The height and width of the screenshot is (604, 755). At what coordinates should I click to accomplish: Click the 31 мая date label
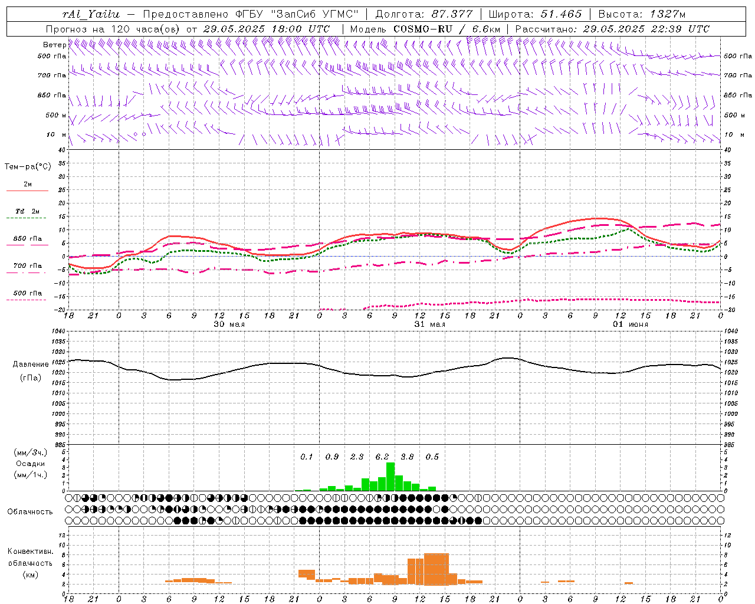429,324
